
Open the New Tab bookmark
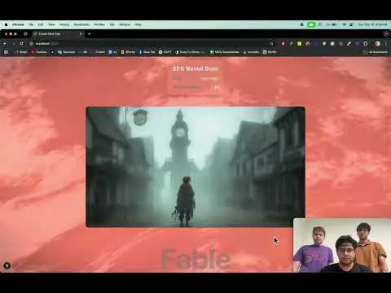[147, 52]
